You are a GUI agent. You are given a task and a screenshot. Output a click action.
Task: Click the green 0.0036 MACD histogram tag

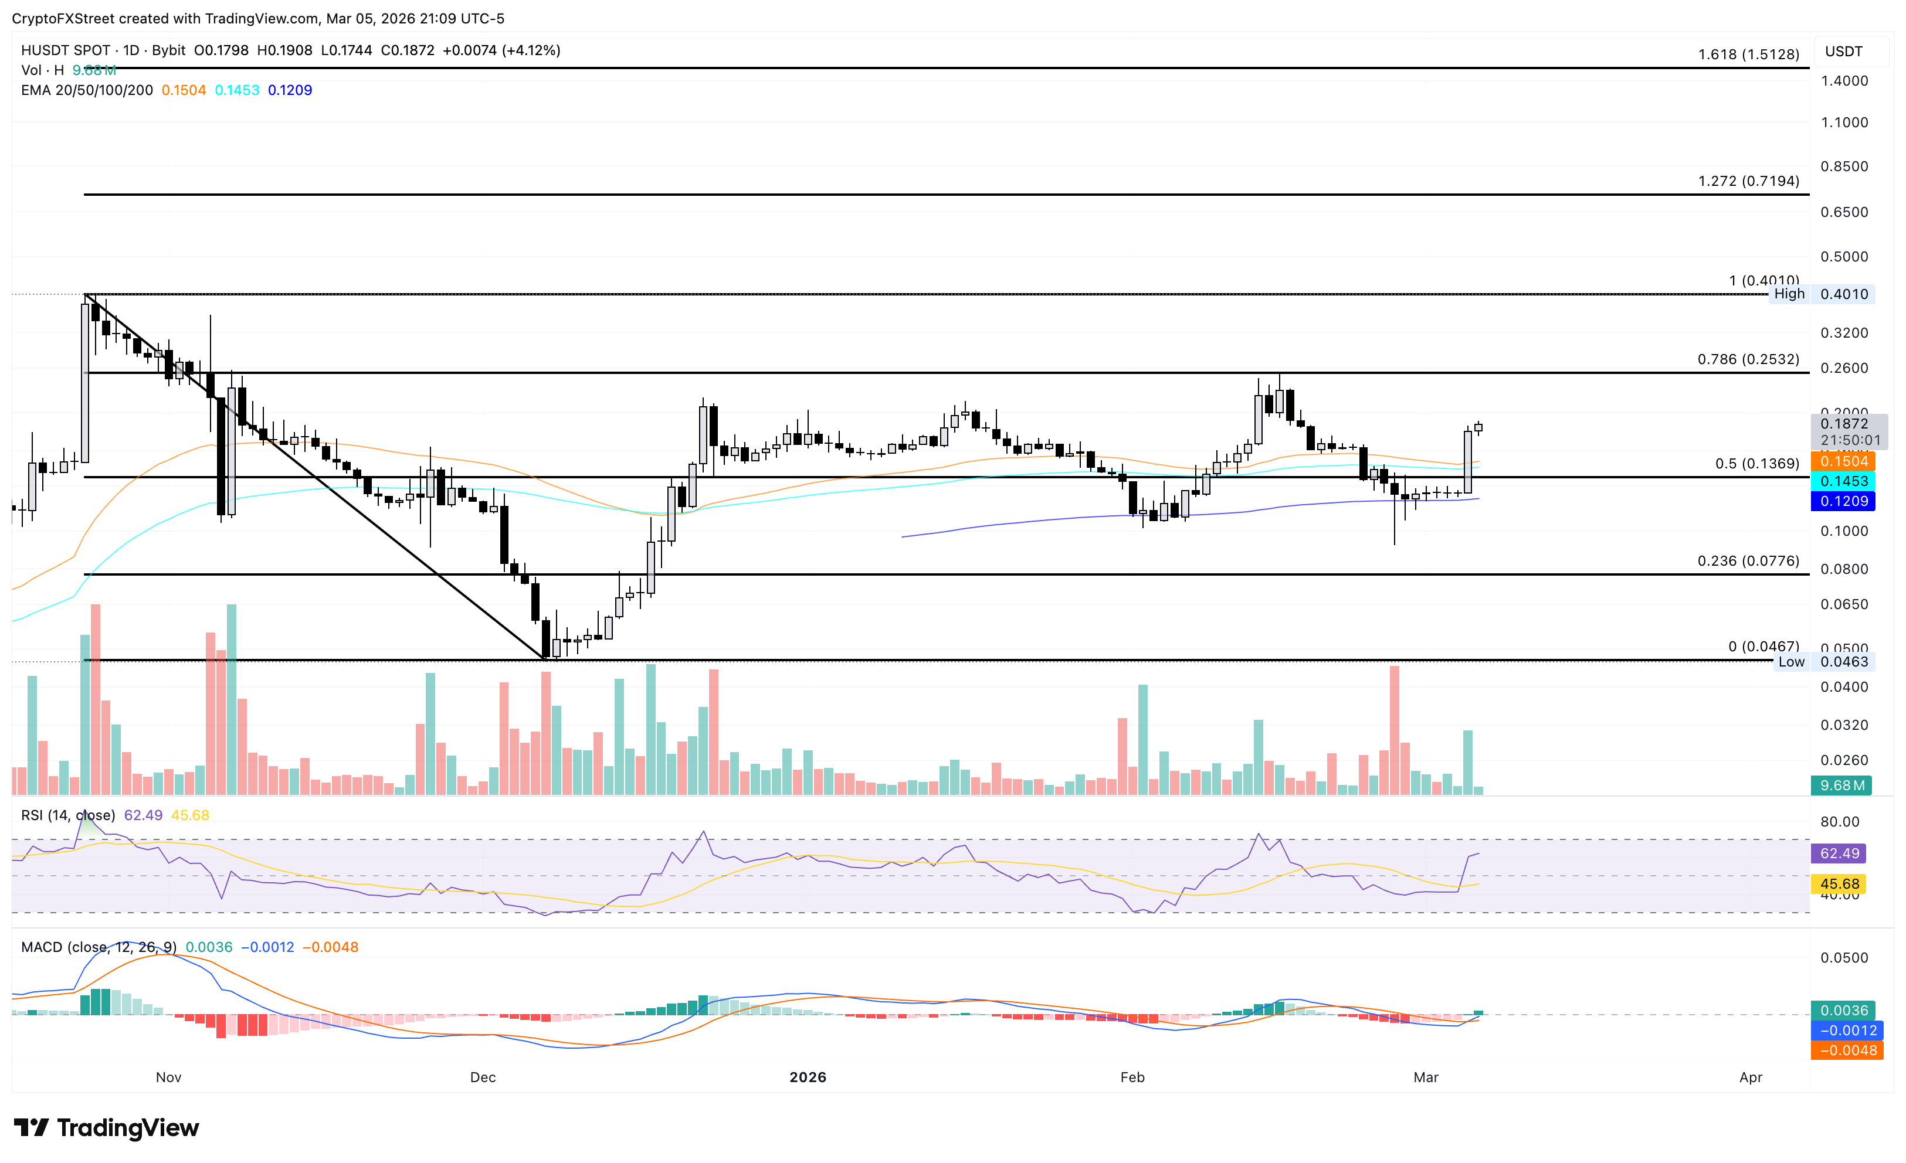[x=1843, y=1010]
